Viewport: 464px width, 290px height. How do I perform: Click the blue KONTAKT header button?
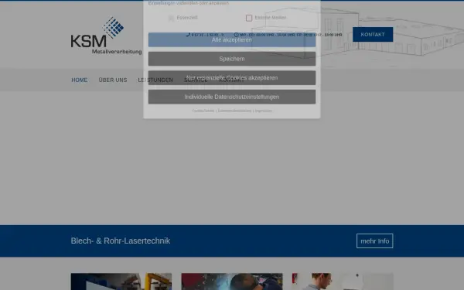(x=373, y=34)
